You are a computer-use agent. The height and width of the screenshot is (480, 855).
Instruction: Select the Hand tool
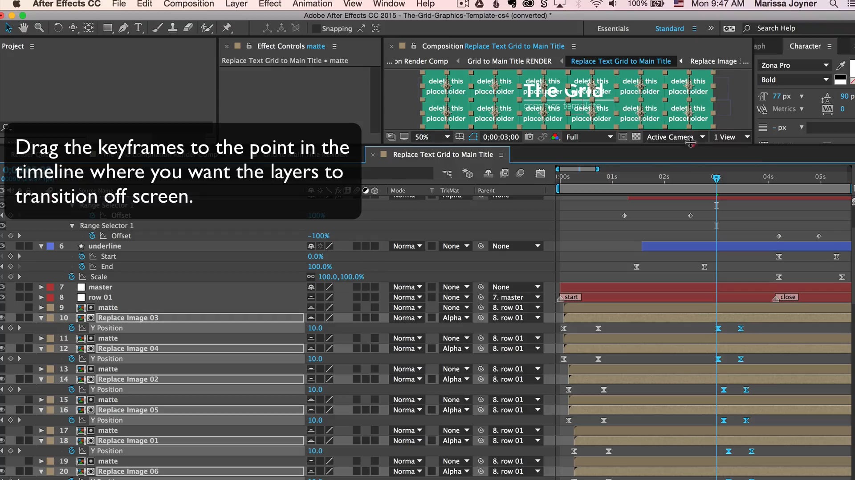click(x=23, y=28)
